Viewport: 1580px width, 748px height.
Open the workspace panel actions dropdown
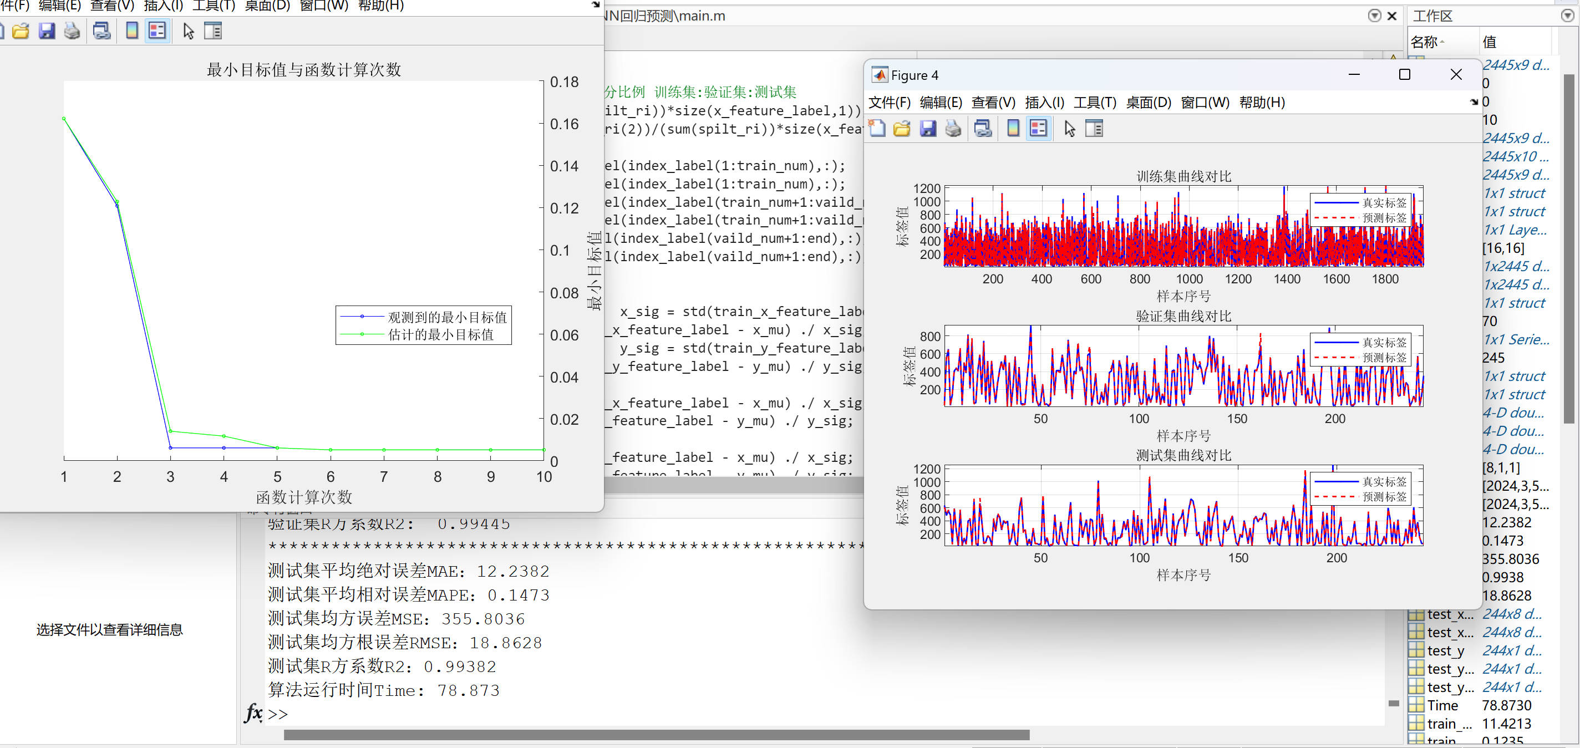pyautogui.click(x=1567, y=16)
